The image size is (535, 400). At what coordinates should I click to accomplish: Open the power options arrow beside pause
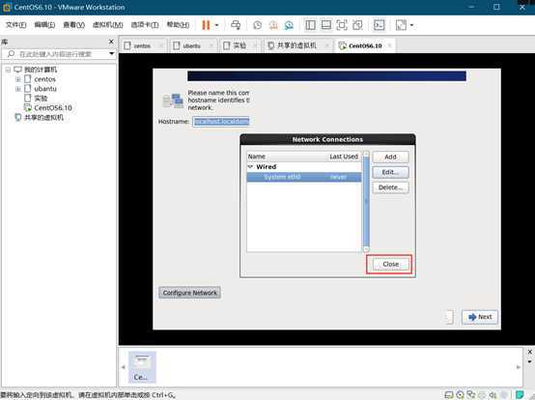pos(216,25)
